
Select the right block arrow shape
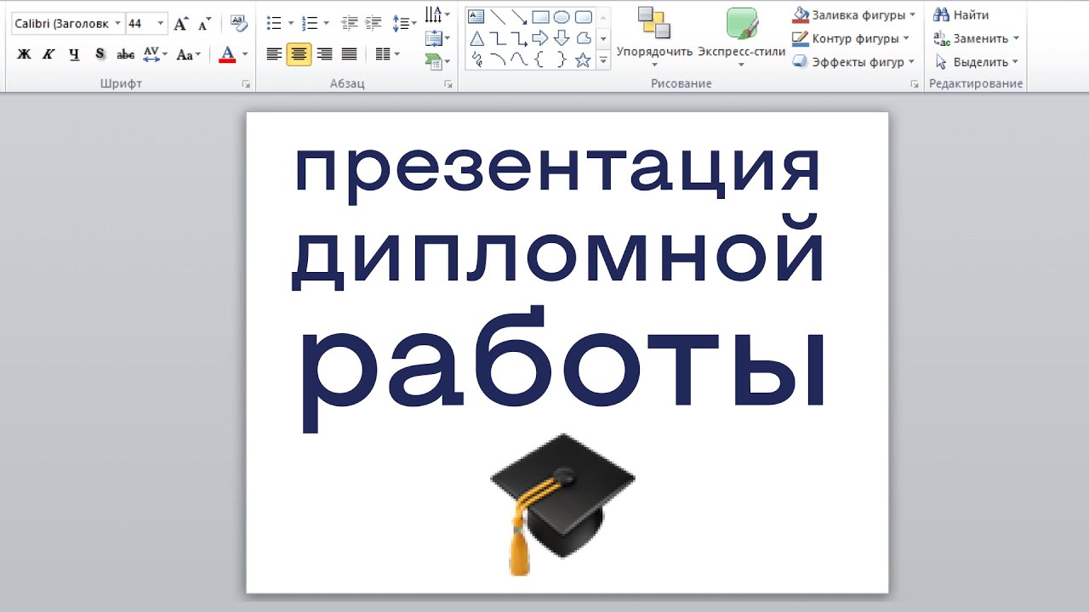(540, 38)
